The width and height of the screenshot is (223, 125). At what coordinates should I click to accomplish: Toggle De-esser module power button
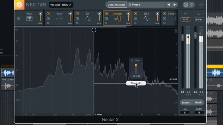coord(106,14)
